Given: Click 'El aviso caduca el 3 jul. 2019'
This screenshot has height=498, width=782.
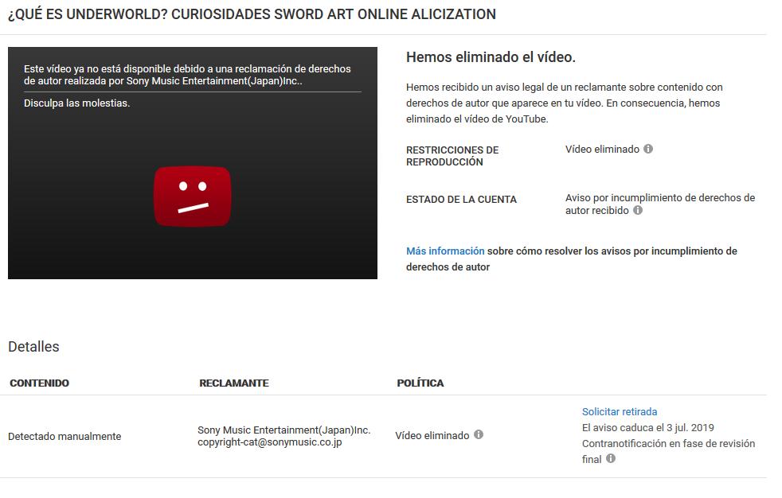Looking at the screenshot, I should pos(648,428).
